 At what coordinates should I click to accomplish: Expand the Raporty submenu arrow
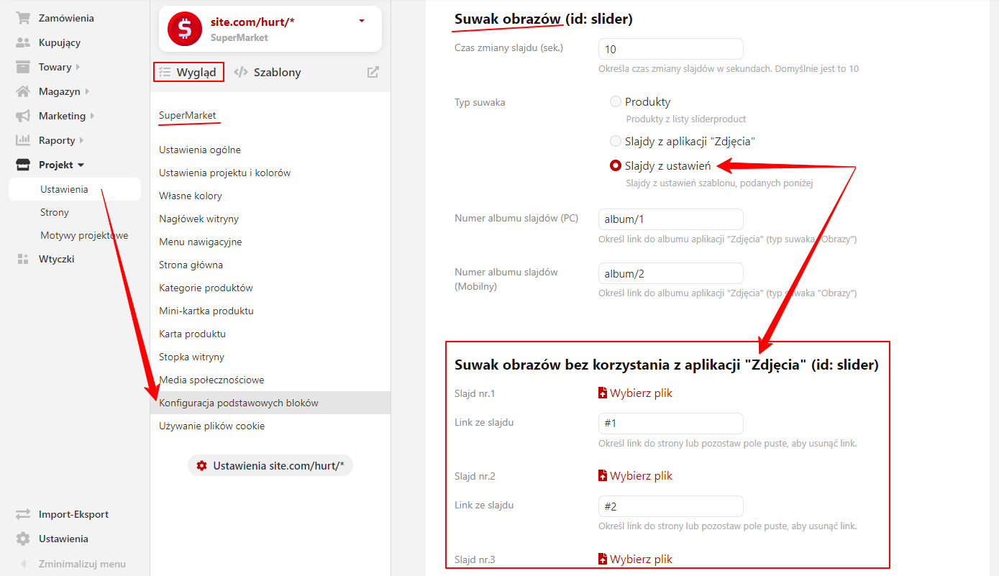coord(81,140)
